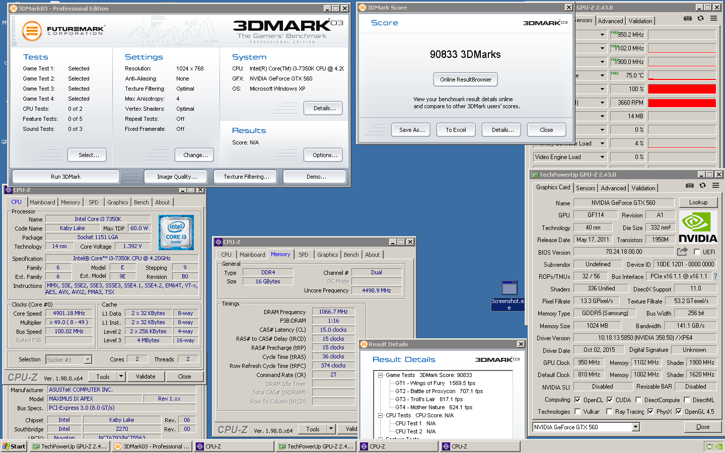Click the refresh icon in GPU-Z Graphics Card window
Viewport: 725px width, 453px height.
pyautogui.click(x=702, y=186)
